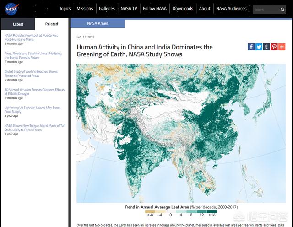The image size is (293, 227).
Task: Share the article on Facebook
Action: [251, 47]
